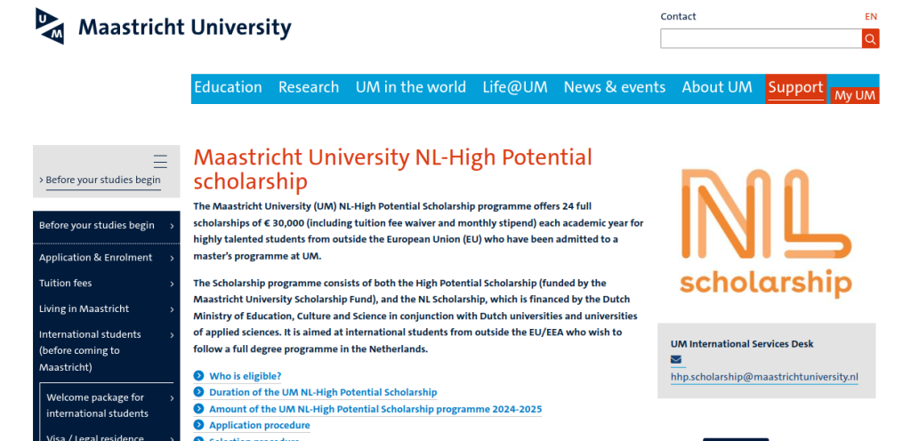Open Amount of the Scholarship programme 2024-2025 link
This screenshot has width=911, height=441.
coord(375,408)
